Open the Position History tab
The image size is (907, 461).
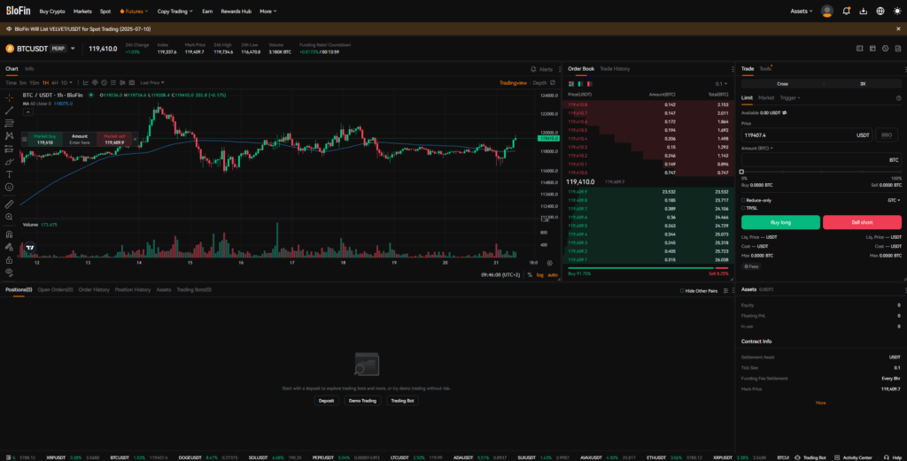[133, 290]
